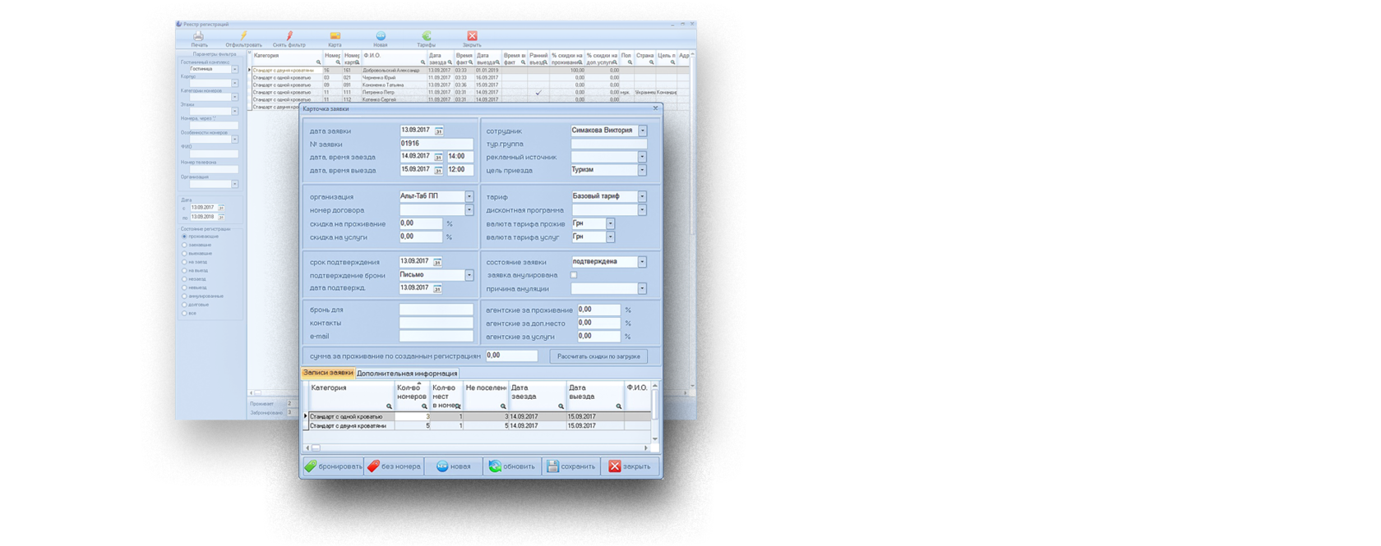The image size is (1381, 546).
Task: Toggle the заявка анулирована checkbox
Action: click(574, 275)
